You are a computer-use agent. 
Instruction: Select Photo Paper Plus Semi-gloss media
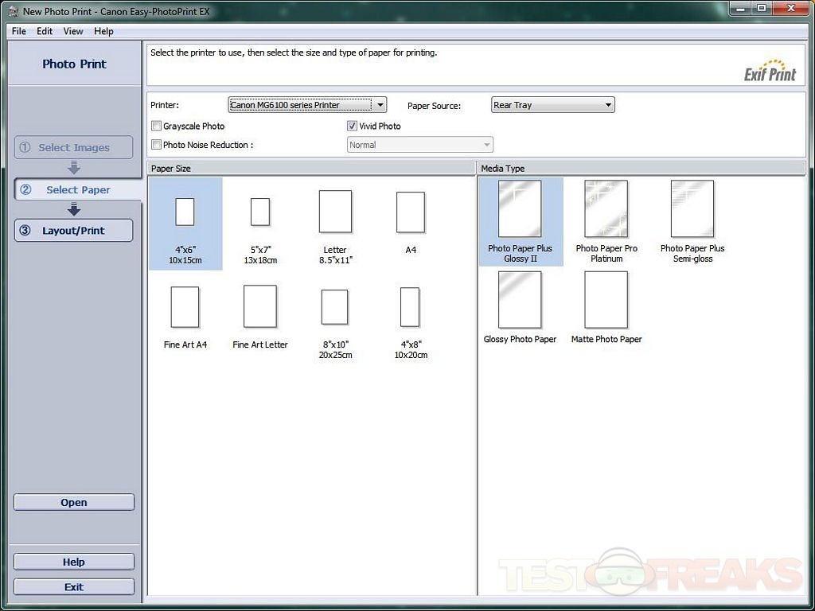coord(692,209)
